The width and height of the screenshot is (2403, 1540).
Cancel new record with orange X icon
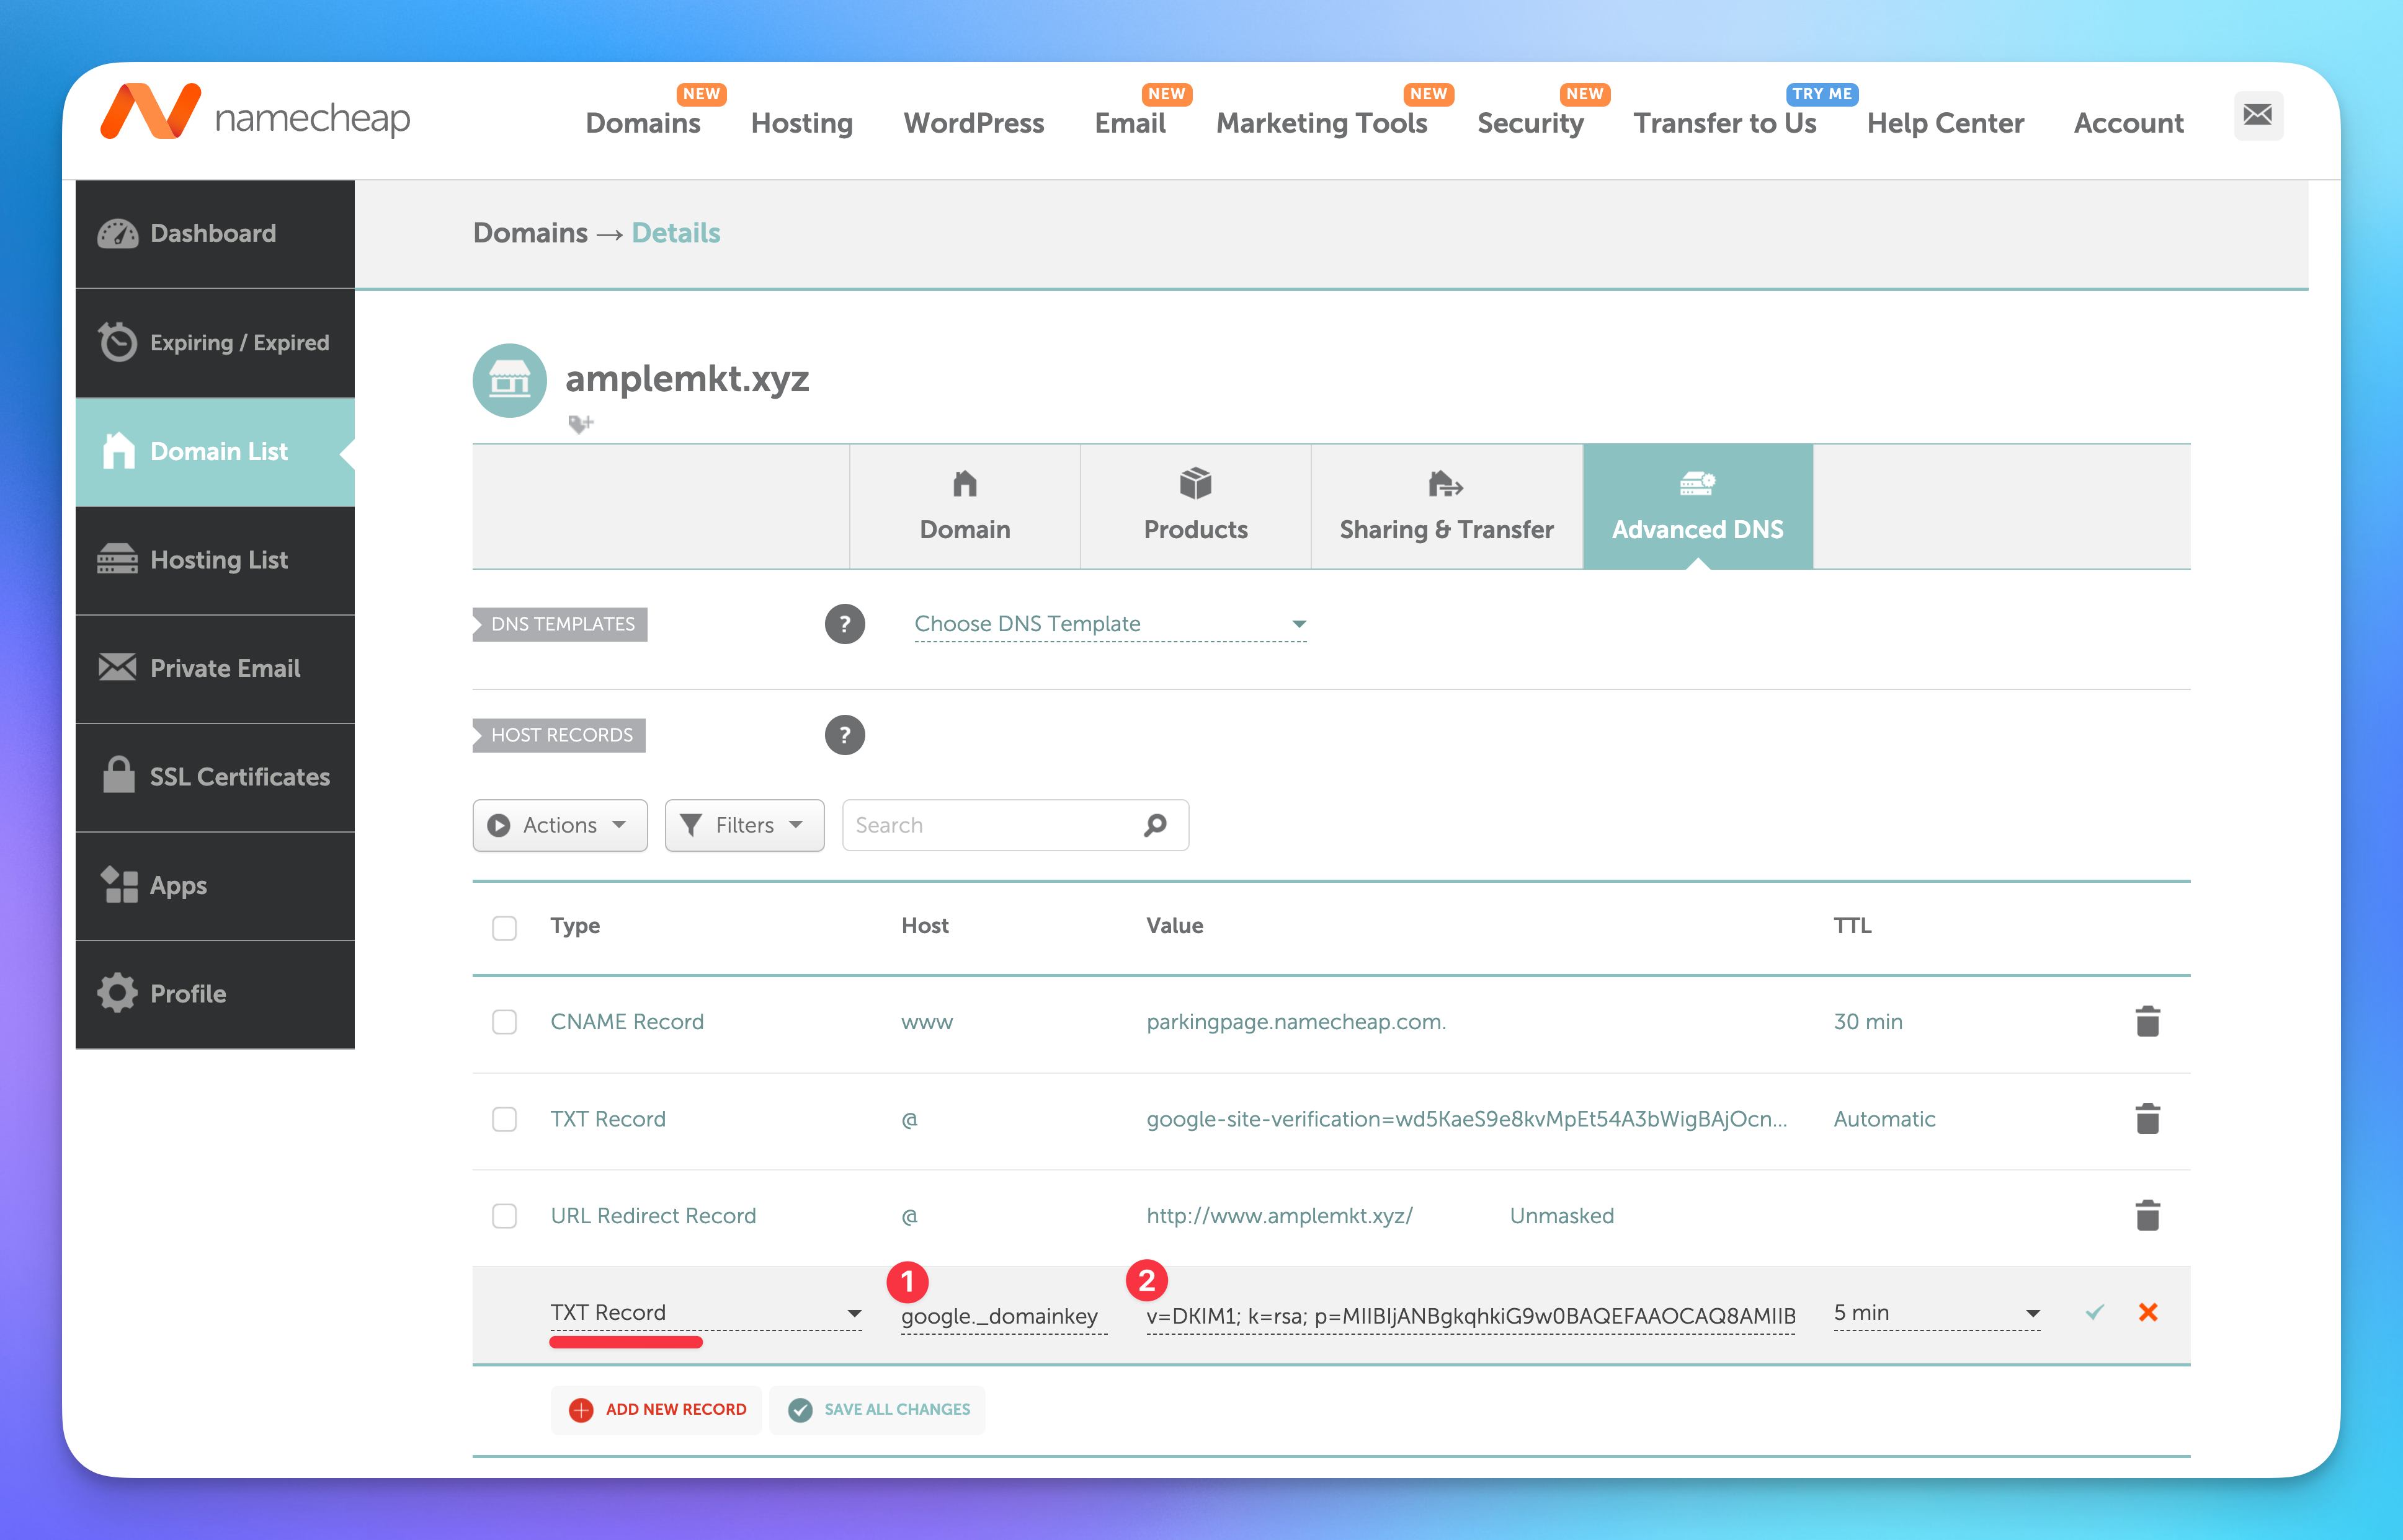pos(2147,1312)
